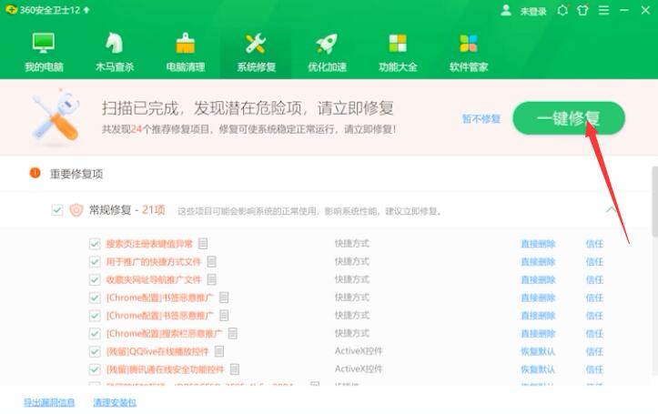Viewport: 658px width, 414px height.
Task: Click 直接删除 for 收藏夹网址导航推广文件
Action: click(538, 279)
